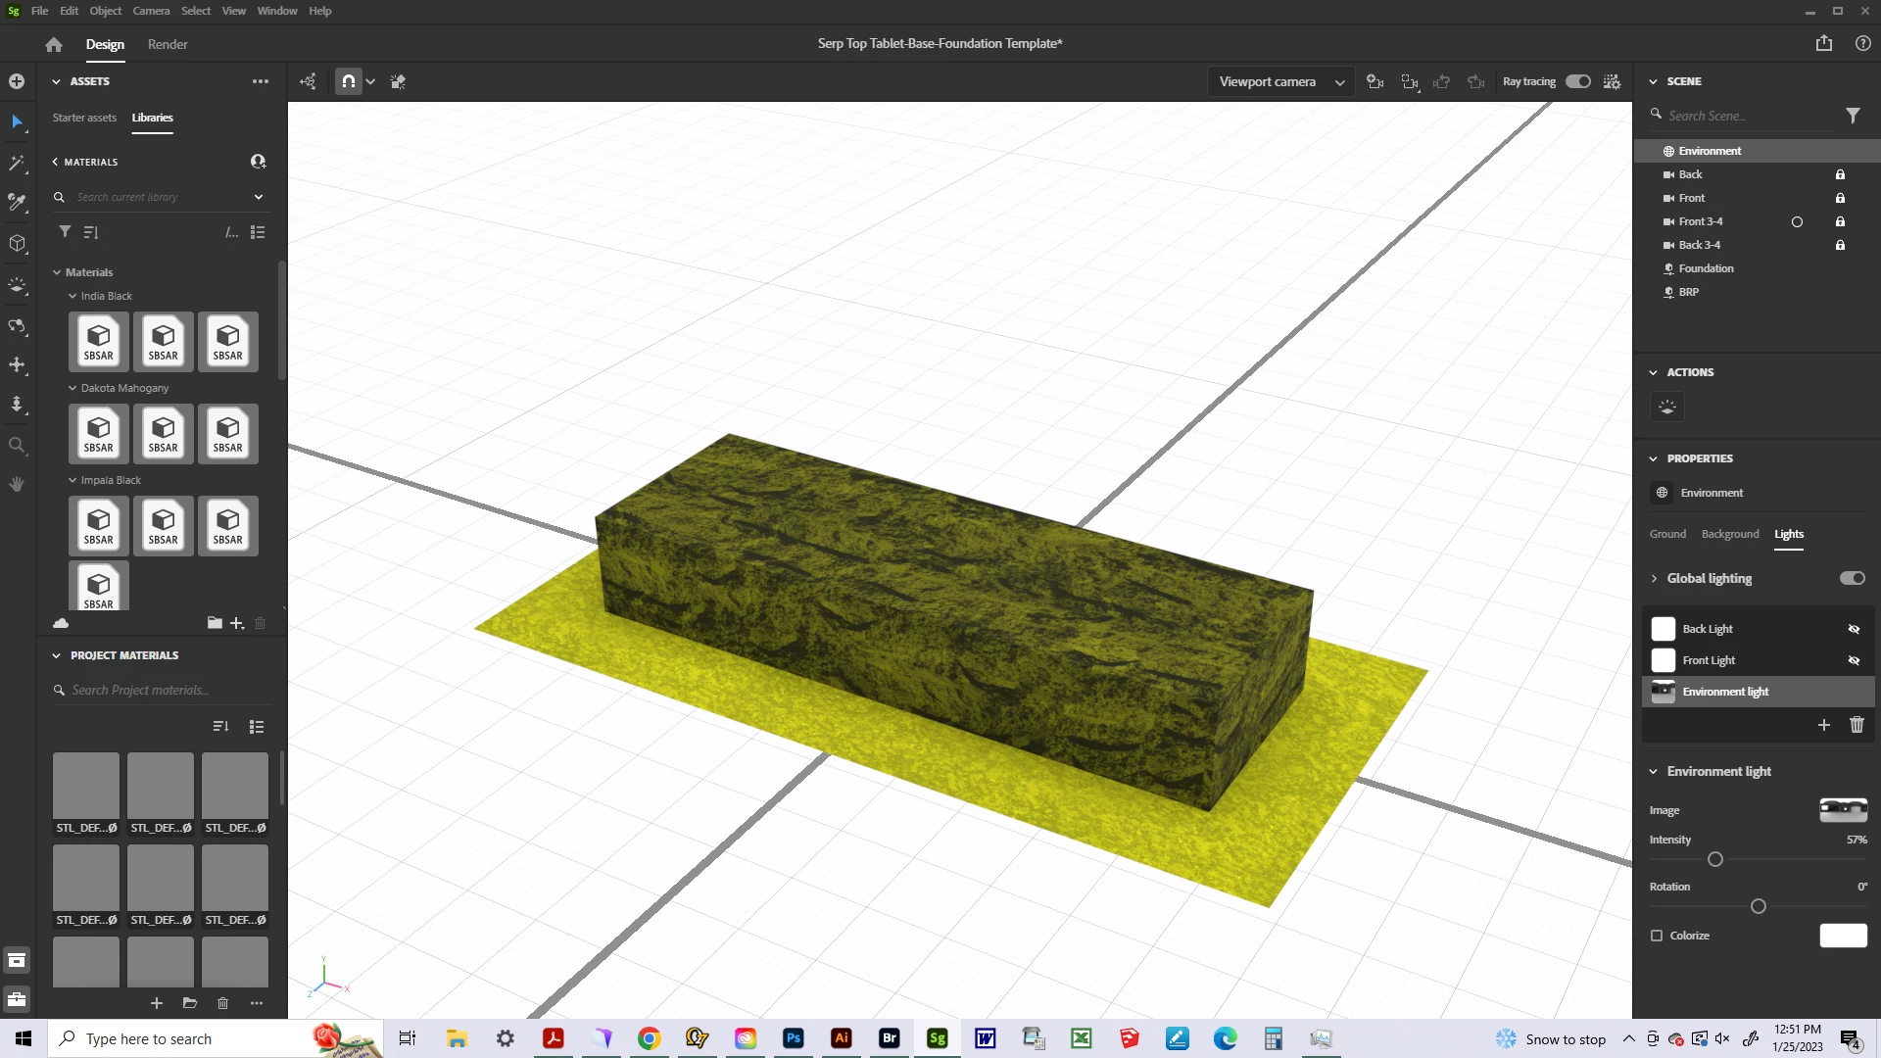Open the Viewport camera dropdown
Screen dimensions: 1881x1058
click(x=1280, y=82)
